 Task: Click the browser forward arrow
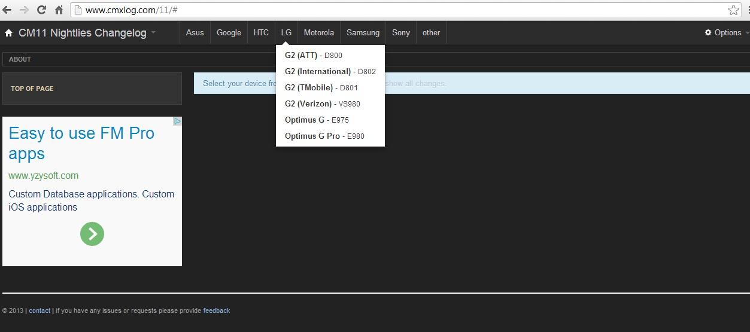[24, 10]
